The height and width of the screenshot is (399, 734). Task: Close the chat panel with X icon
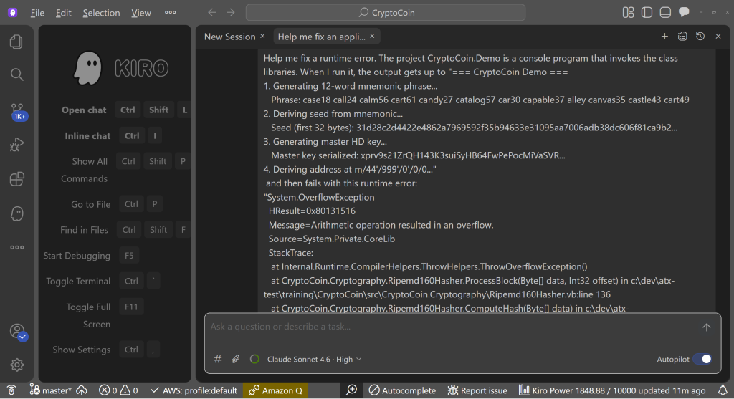coord(718,36)
